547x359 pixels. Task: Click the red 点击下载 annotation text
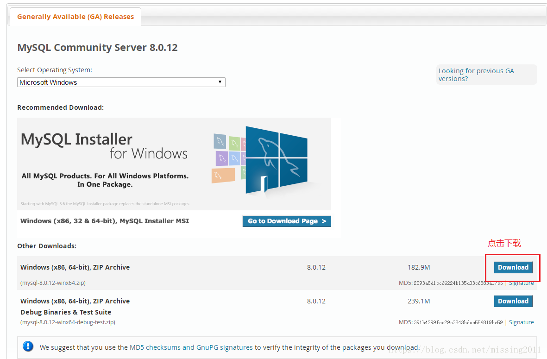pyautogui.click(x=504, y=243)
